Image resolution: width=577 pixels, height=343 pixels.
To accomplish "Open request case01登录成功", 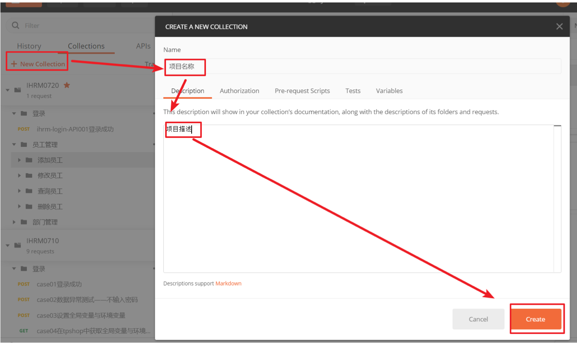I will pos(59,284).
